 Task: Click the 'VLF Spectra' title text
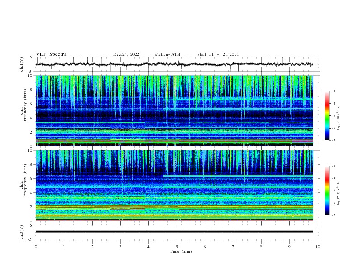point(51,54)
